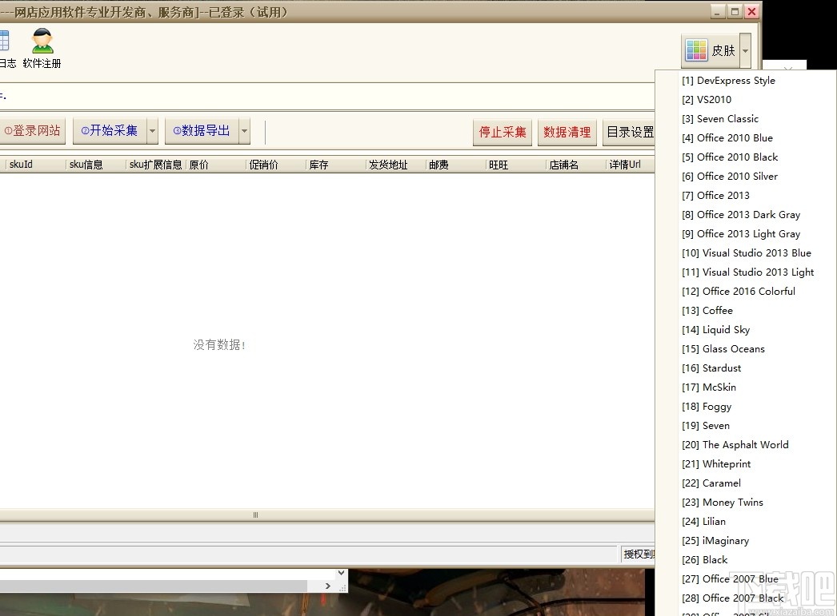Minimize the application window
Viewport: 837px width, 616px height.
(717, 12)
